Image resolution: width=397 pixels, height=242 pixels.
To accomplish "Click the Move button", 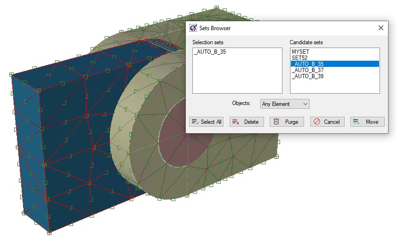I will tap(367, 122).
